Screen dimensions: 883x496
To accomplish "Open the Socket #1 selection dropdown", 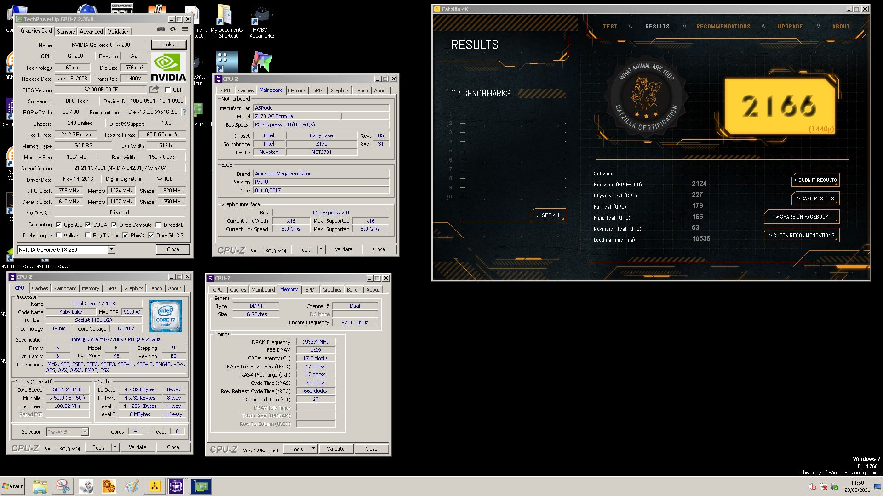I will coord(67,432).
